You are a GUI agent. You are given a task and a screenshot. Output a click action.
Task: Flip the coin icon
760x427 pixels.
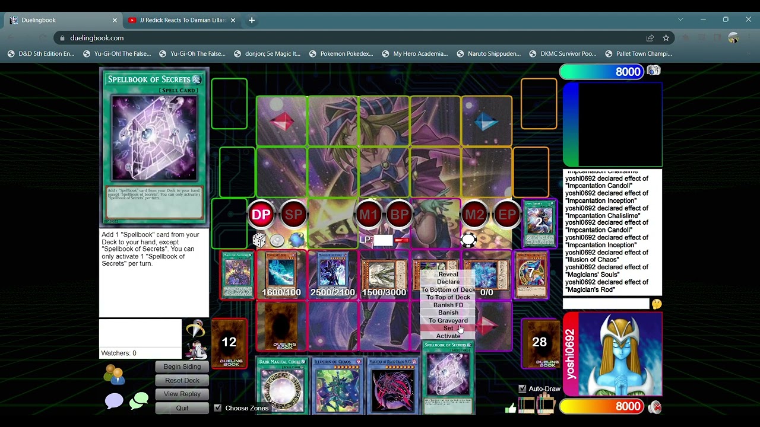click(x=277, y=240)
